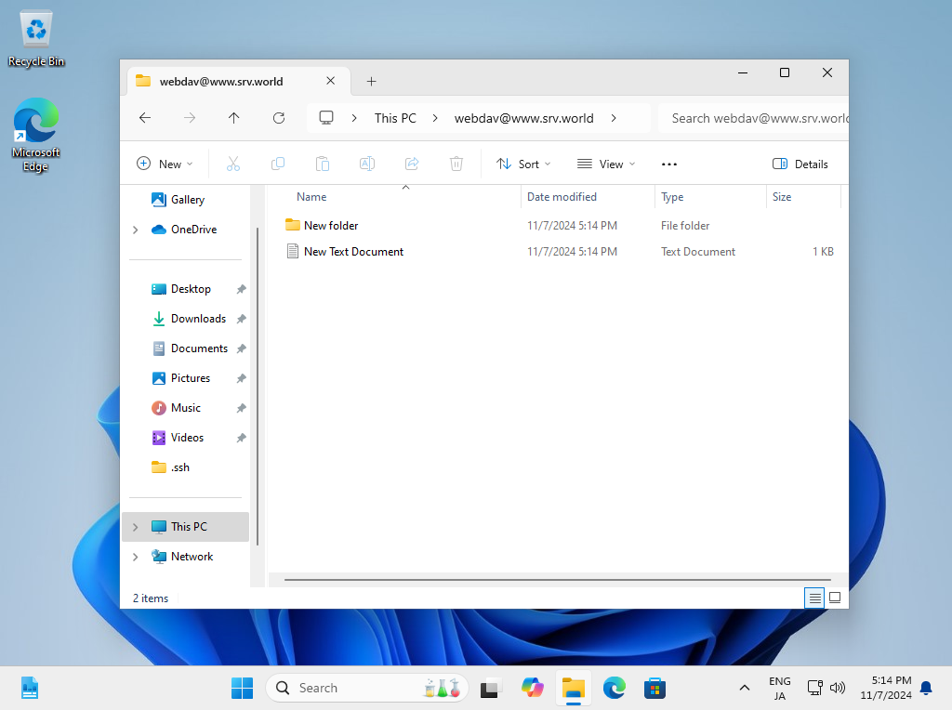Click the horizontal scrollbar of file list

pos(558,580)
